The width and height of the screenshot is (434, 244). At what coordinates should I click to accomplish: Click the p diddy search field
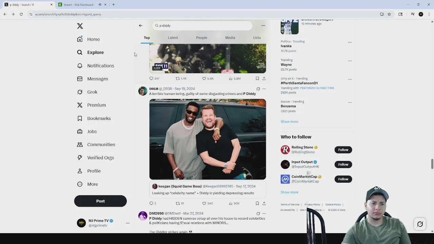click(x=202, y=26)
